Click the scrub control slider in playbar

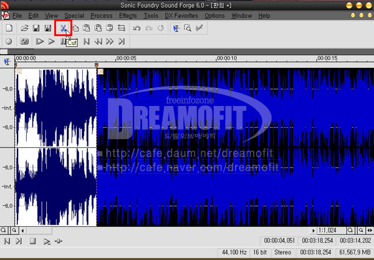[59, 241]
